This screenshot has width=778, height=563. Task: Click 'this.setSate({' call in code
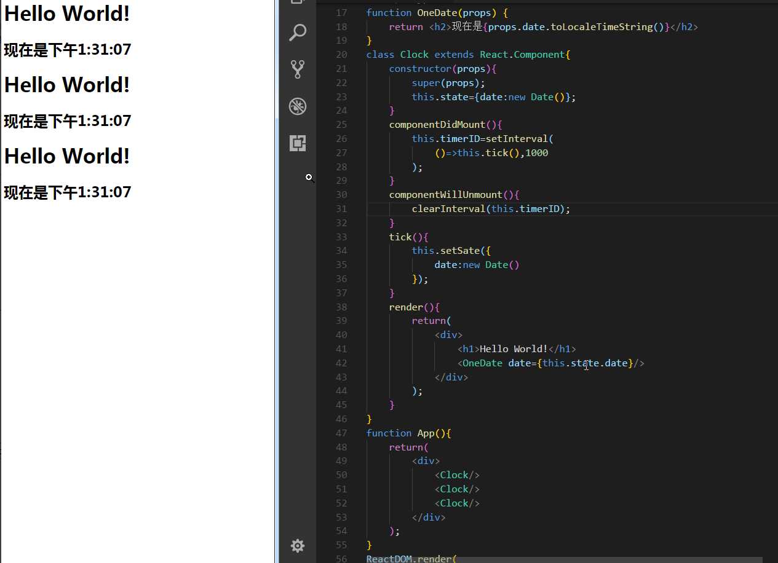click(451, 251)
